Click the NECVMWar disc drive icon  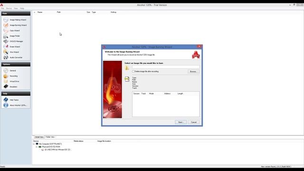click(x=43, y=150)
